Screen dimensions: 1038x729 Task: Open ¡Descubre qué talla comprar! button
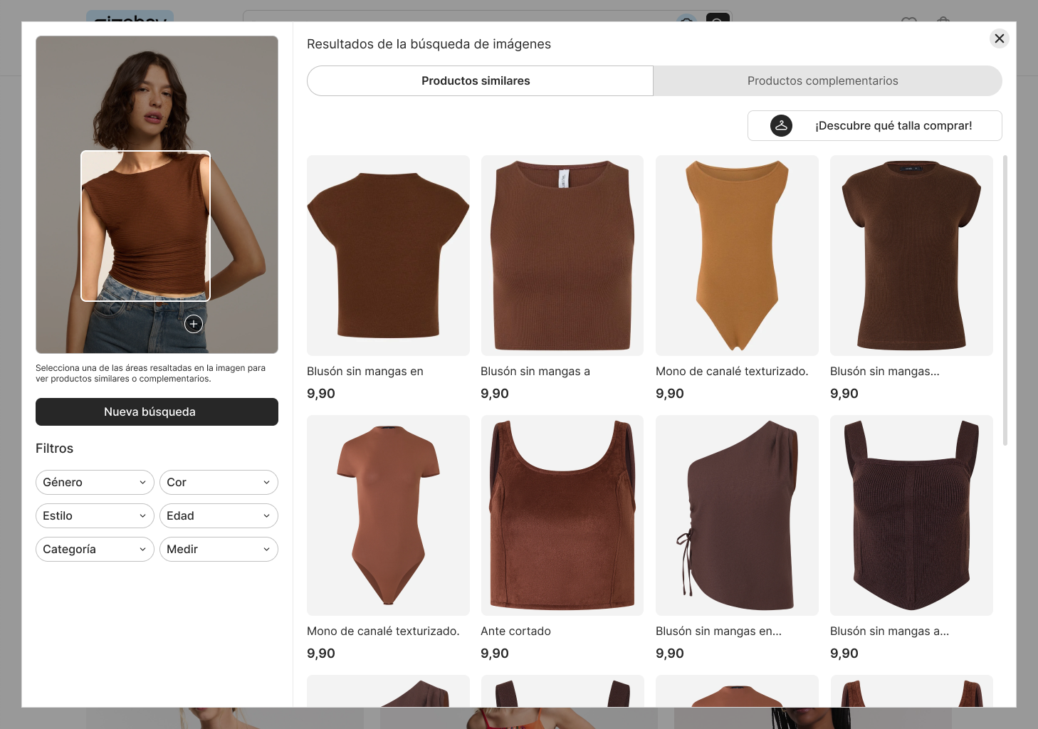[x=875, y=126]
